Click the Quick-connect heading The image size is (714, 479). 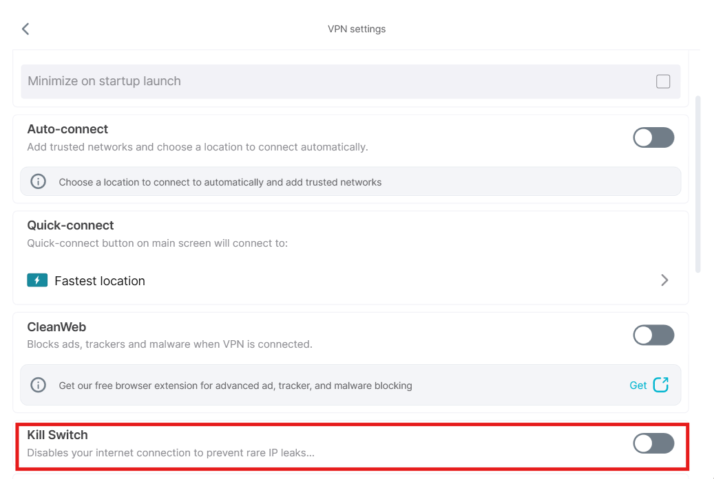coord(70,225)
